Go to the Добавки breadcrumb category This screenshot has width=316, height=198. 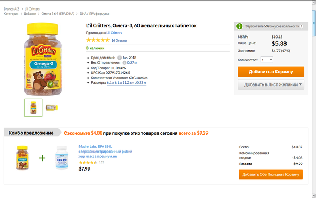point(30,14)
